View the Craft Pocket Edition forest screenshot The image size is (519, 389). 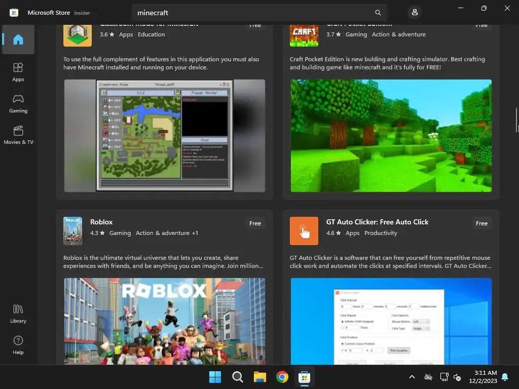click(391, 136)
